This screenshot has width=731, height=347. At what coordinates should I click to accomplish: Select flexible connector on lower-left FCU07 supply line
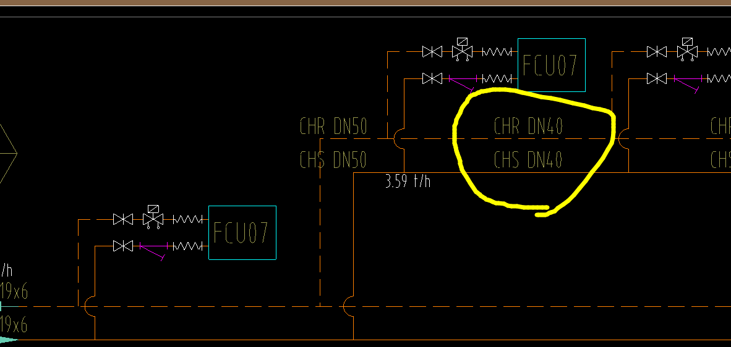tap(188, 246)
